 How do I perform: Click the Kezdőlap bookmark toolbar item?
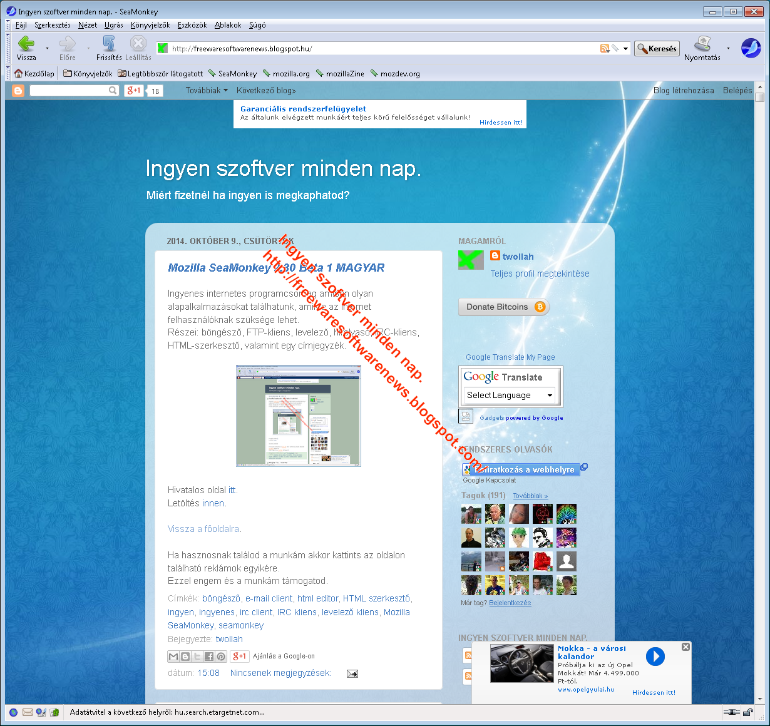coord(34,74)
